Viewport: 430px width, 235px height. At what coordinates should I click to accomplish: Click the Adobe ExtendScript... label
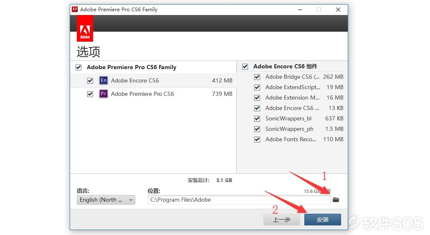point(293,87)
